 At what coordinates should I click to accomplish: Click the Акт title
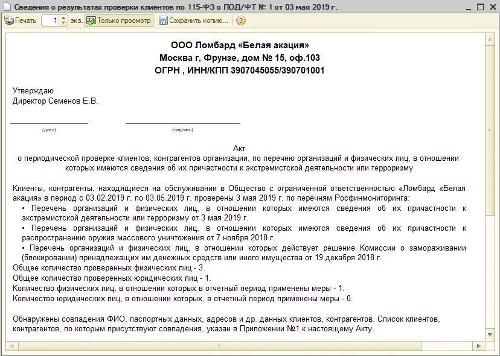239,149
